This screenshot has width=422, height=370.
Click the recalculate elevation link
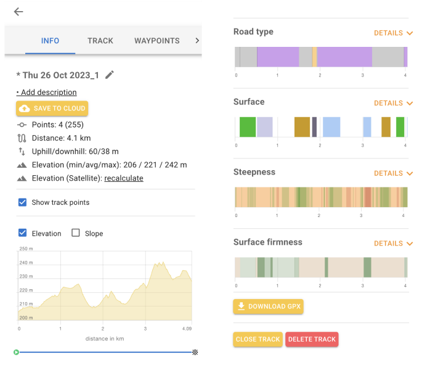click(124, 178)
